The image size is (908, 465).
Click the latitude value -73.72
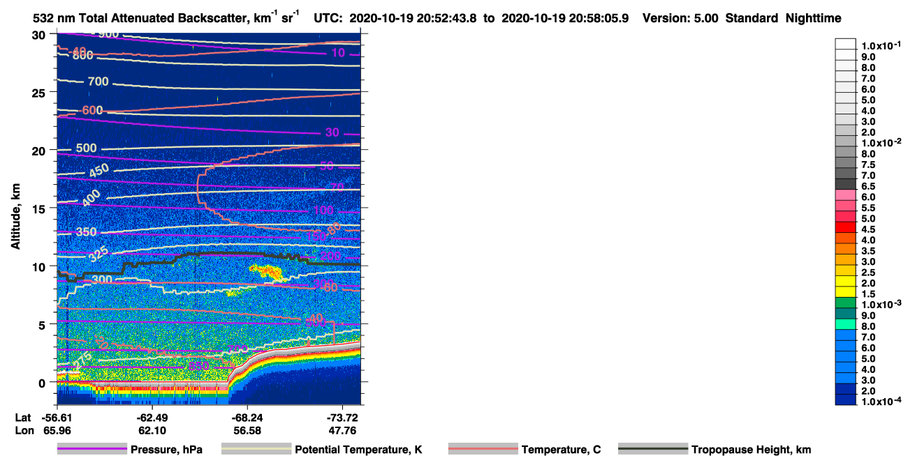pyautogui.click(x=342, y=418)
